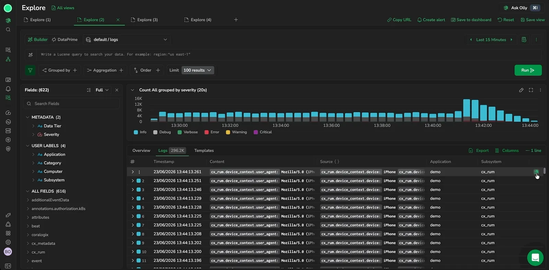Add a new Explore tab with plus
Screen dimensions: 549x270
coord(236,20)
